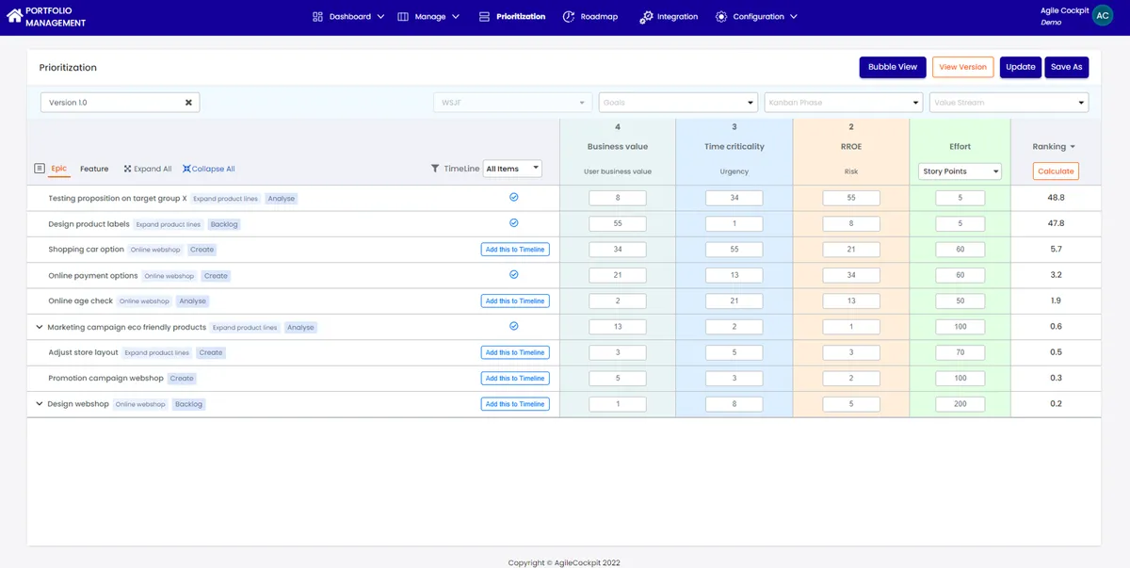This screenshot has width=1130, height=568.
Task: Clear the Version 1.0 field with X
Action: pos(188,102)
